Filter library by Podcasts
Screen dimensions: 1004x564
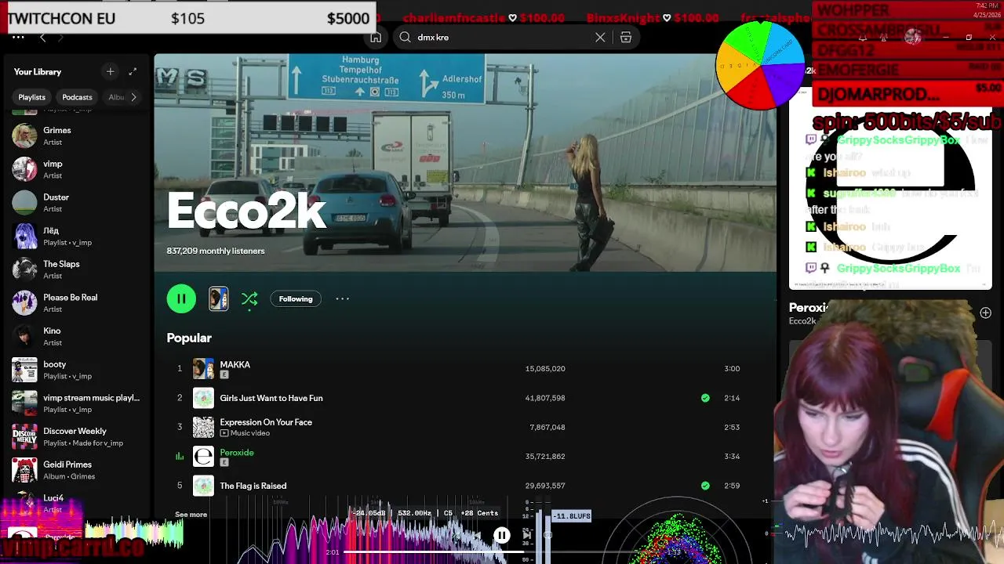[x=77, y=97]
